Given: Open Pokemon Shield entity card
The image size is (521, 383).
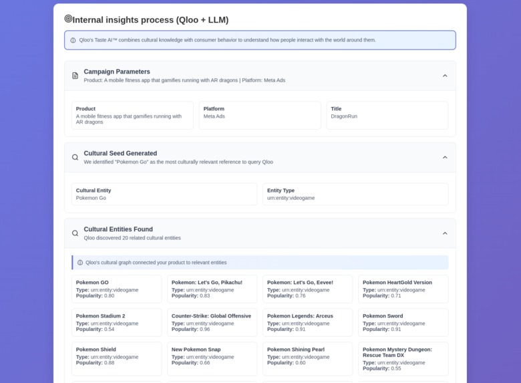Looking at the screenshot, I should (117, 359).
